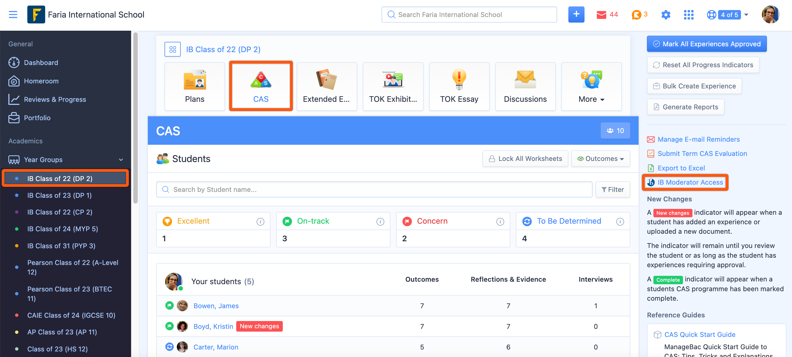This screenshot has width=792, height=357.
Task: Click the global search field
Action: click(469, 15)
